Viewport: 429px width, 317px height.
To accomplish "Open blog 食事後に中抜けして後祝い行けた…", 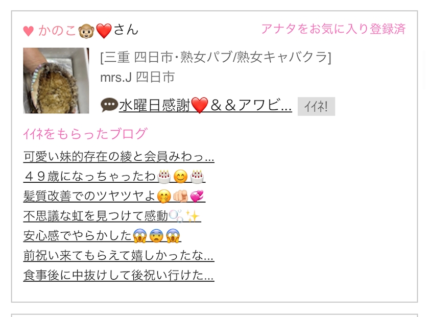I will pos(118,275).
